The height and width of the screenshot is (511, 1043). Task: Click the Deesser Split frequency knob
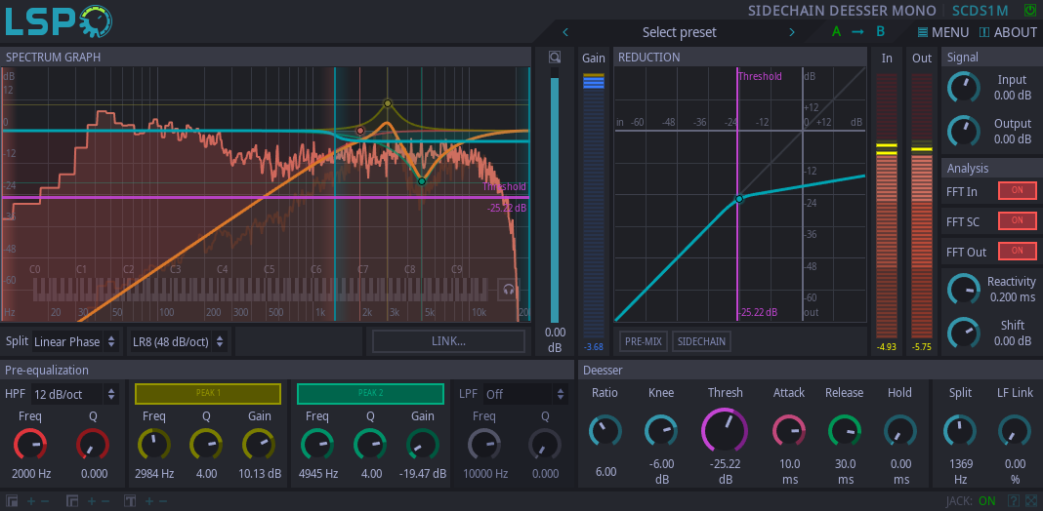(x=960, y=431)
